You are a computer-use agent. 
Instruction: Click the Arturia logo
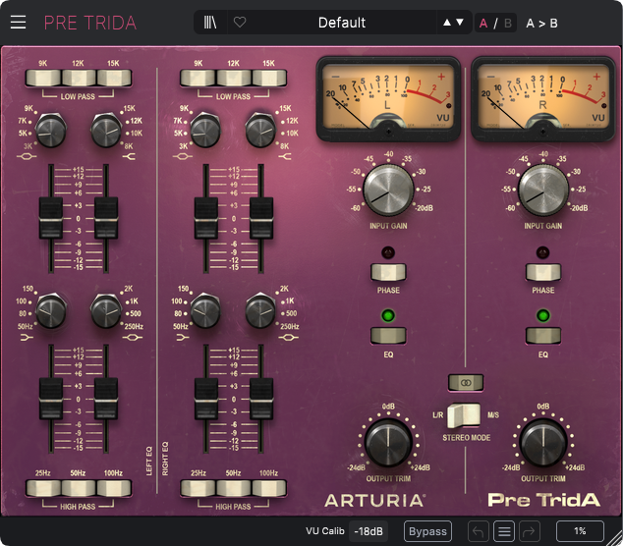(375, 500)
